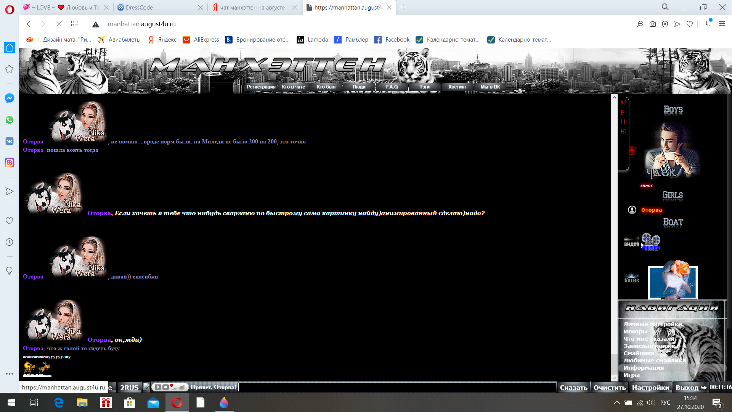Open Кто был menu item

point(326,87)
